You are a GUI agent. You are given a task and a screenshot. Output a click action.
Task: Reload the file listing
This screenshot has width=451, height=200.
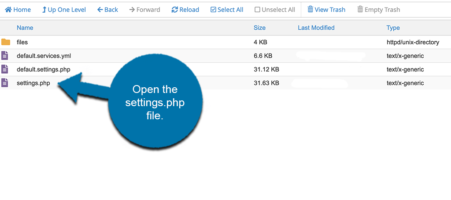click(185, 10)
